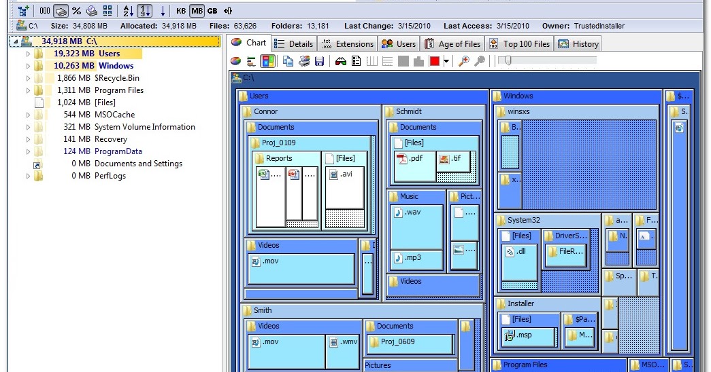The image size is (711, 372).
Task: Open the Top 100 Files tab
Action: coord(520,44)
